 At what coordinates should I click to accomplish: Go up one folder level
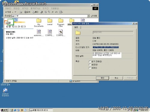(21, 12)
